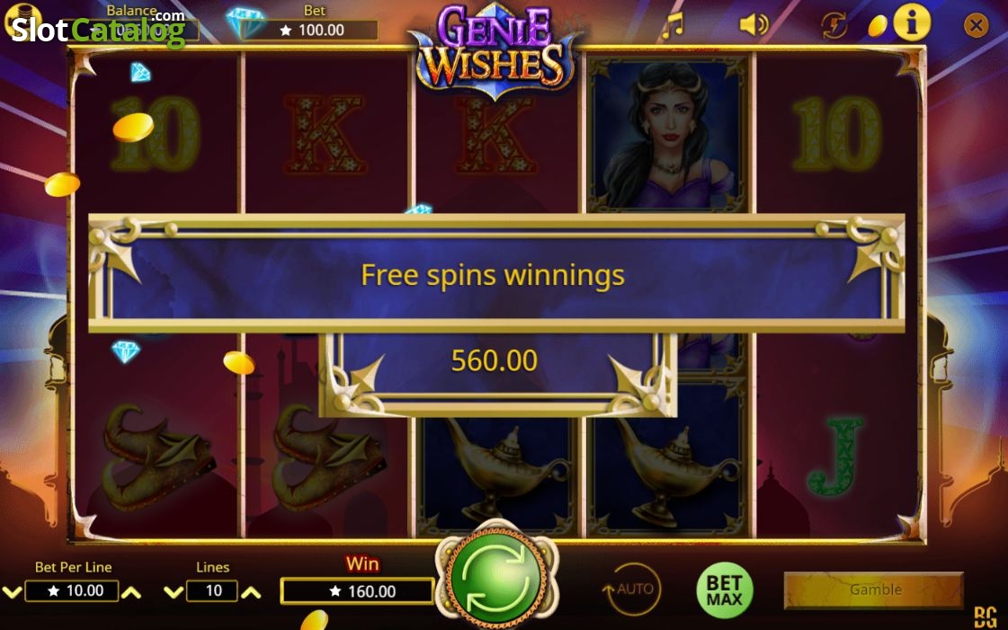Image resolution: width=1008 pixels, height=630 pixels.
Task: Click the blue diamond icon near Bet
Action: coord(245,22)
